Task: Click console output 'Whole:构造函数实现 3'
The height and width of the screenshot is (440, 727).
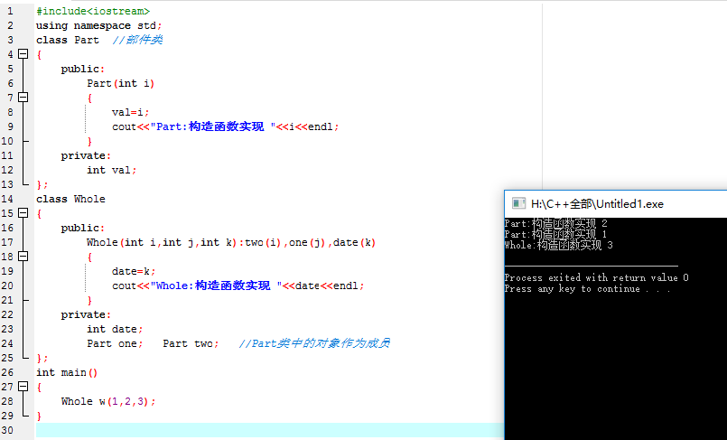Action: (x=559, y=245)
